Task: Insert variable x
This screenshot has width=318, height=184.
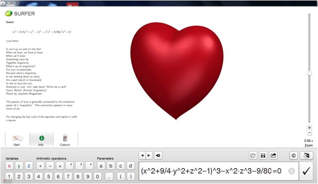Action: click(x=9, y=166)
